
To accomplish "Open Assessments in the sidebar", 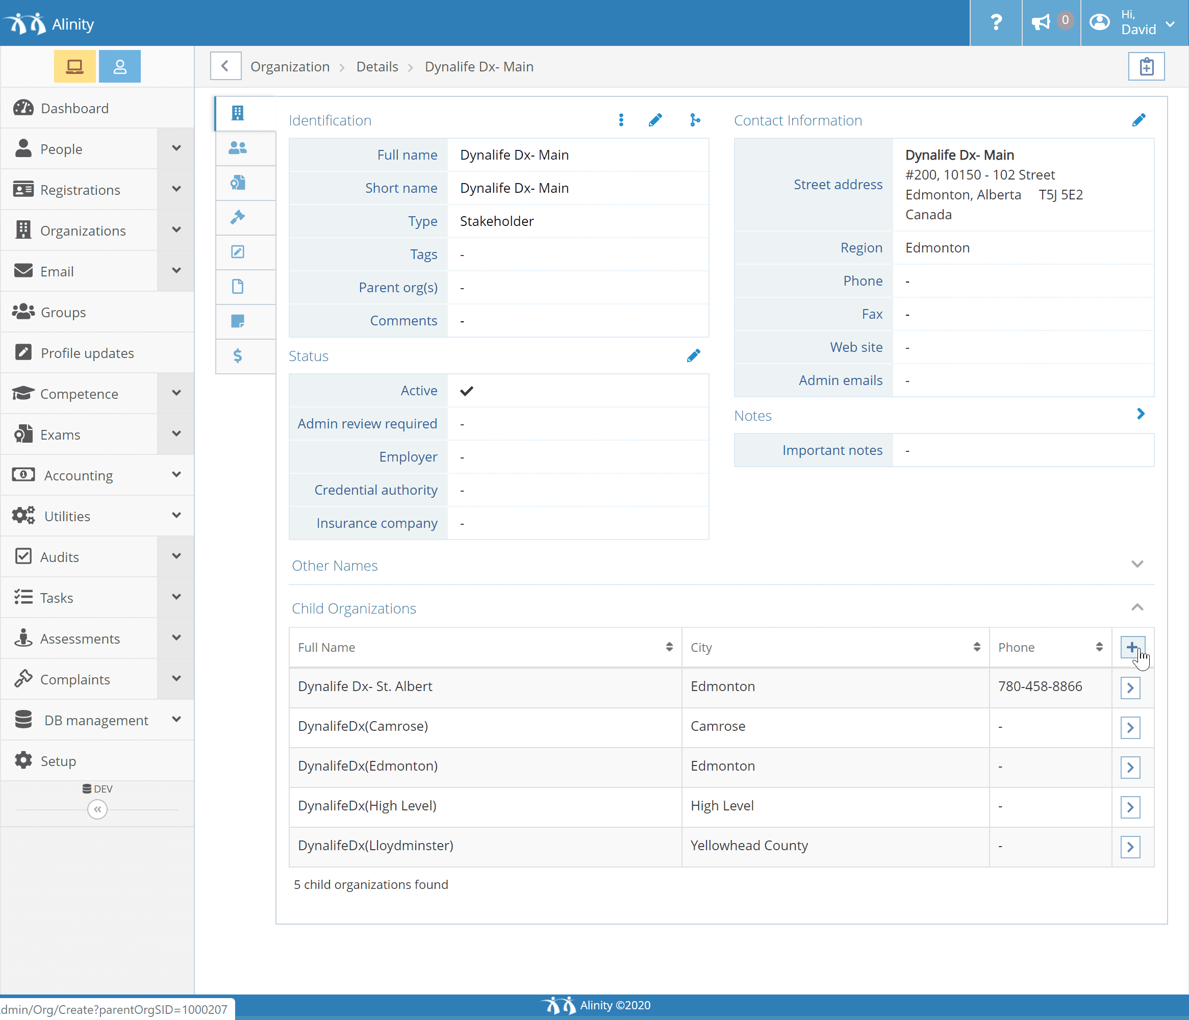I will [x=79, y=639].
